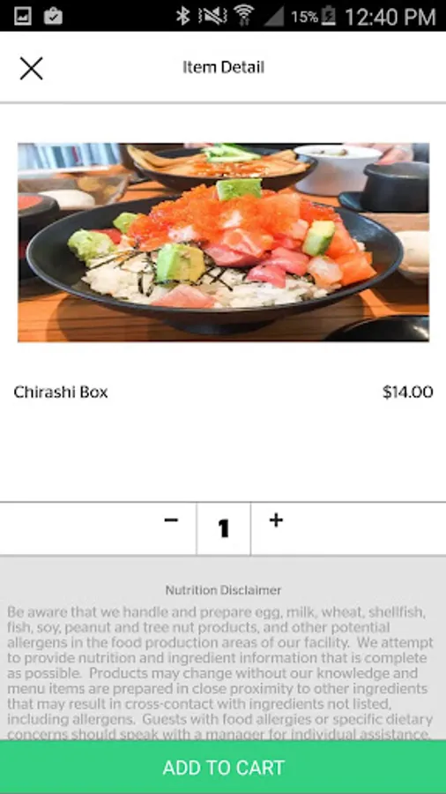Tap the cellular signal icon
The image size is (446, 794).
pyautogui.click(x=273, y=17)
